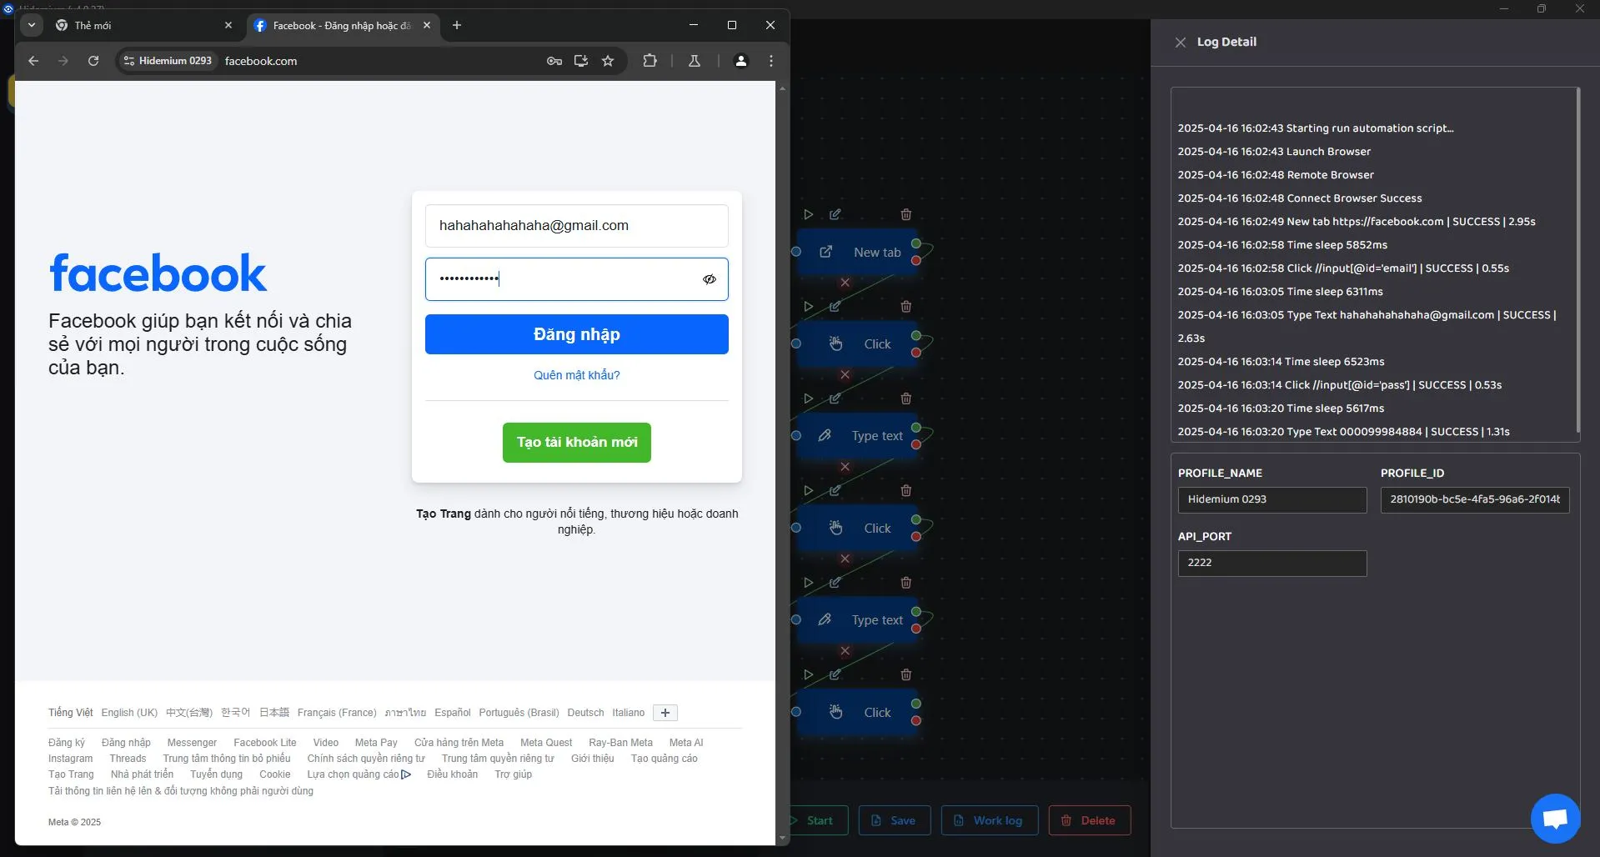Open the browser extensions puzzle icon
This screenshot has width=1600, height=857.
650,61
